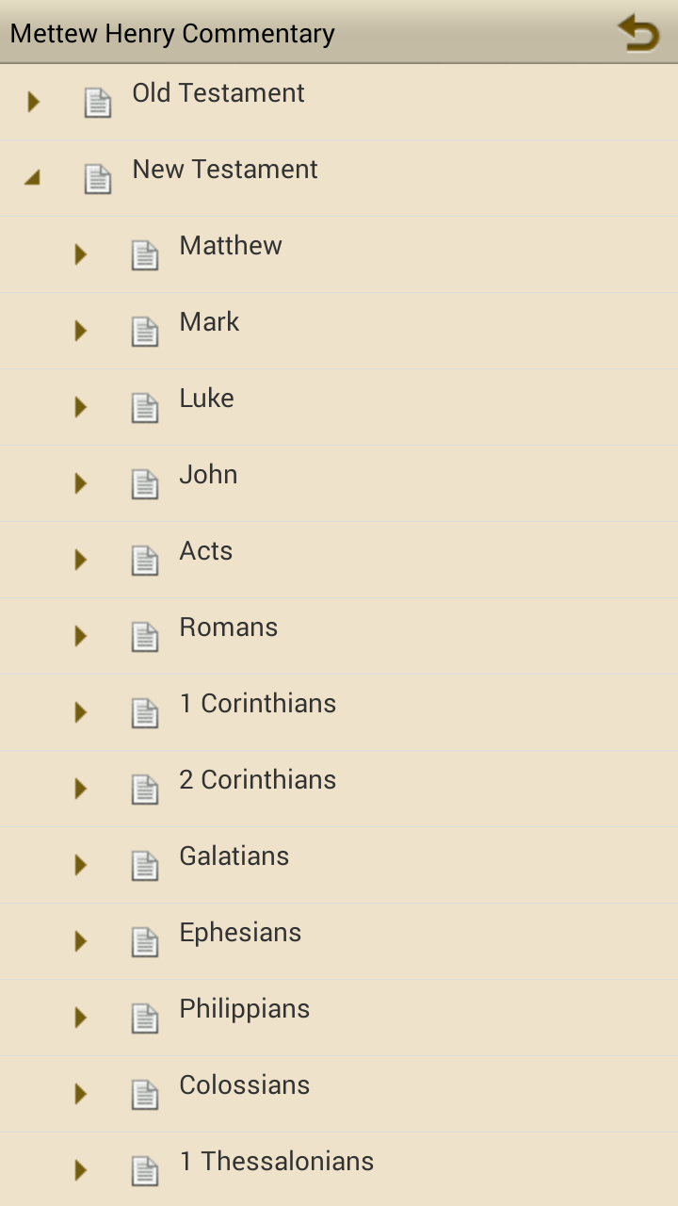
Task: Click the page icon next to Mark
Action: coord(144,330)
